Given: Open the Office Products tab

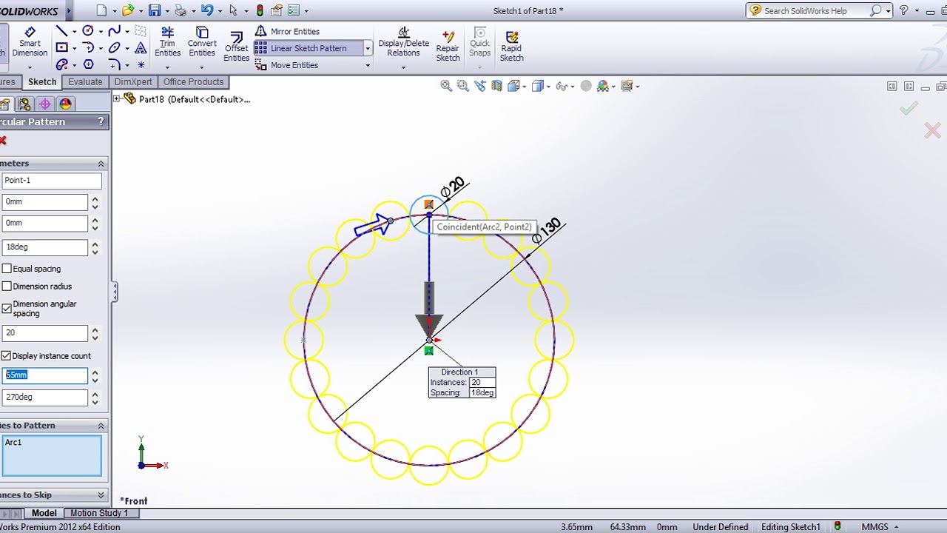Looking at the screenshot, I should 193,81.
